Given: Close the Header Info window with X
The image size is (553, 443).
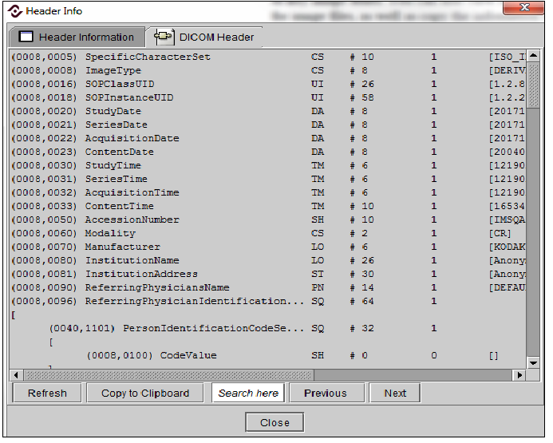Looking at the screenshot, I should 524,7.
